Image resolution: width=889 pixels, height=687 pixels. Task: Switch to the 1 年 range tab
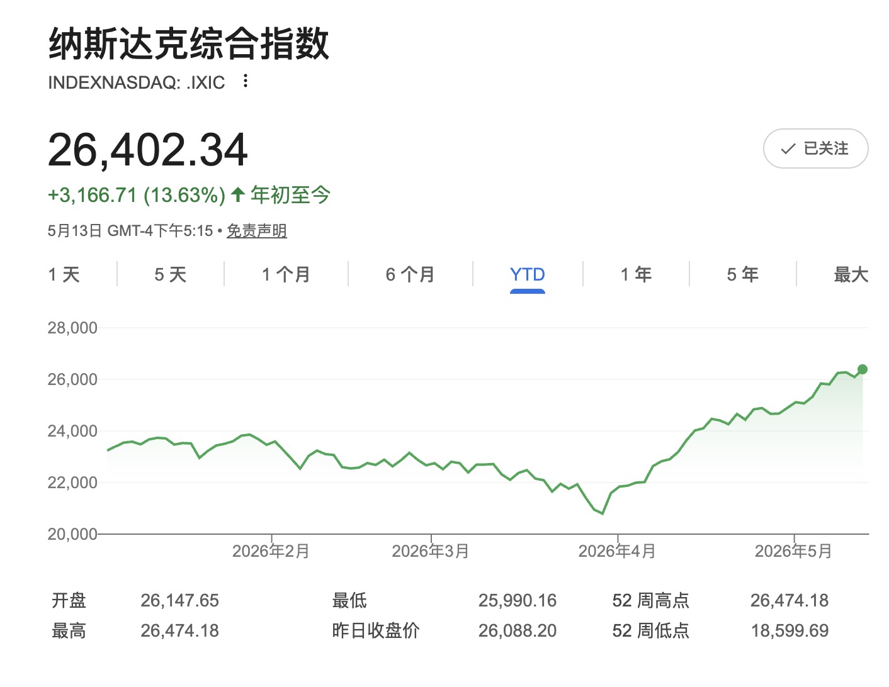click(636, 274)
